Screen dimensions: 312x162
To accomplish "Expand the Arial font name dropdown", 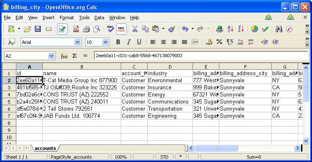I will (77, 42).
